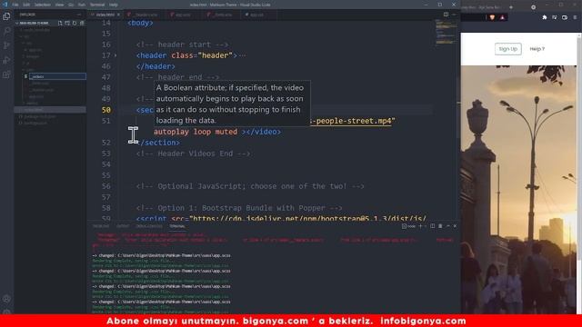Click the Brave shields icon in the browser

[492, 17]
